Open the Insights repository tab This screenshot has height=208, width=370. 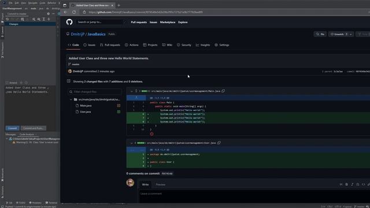tap(203, 45)
